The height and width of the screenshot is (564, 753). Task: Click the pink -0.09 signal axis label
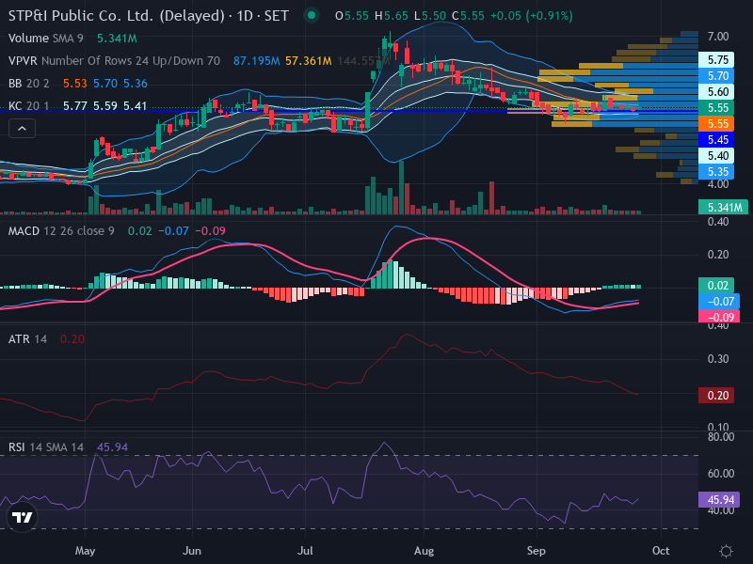click(719, 317)
